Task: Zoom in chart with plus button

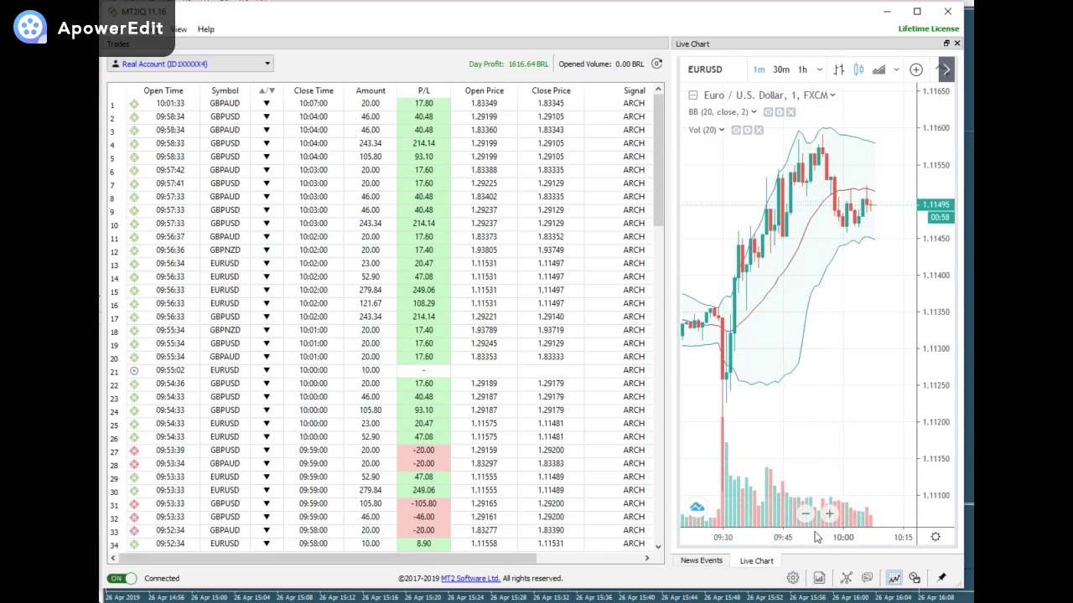Action: coord(829,513)
